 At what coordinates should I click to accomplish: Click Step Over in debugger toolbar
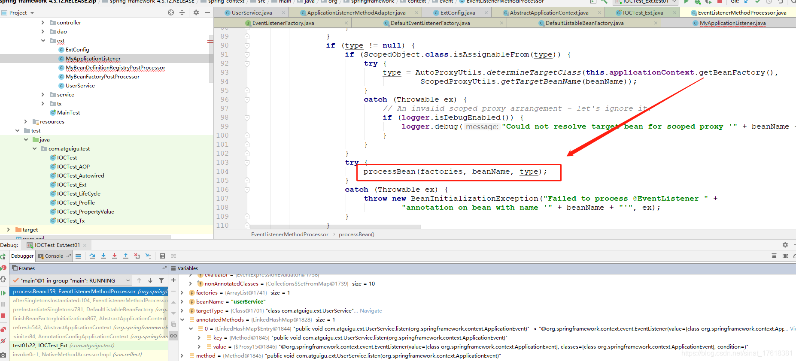(92, 256)
